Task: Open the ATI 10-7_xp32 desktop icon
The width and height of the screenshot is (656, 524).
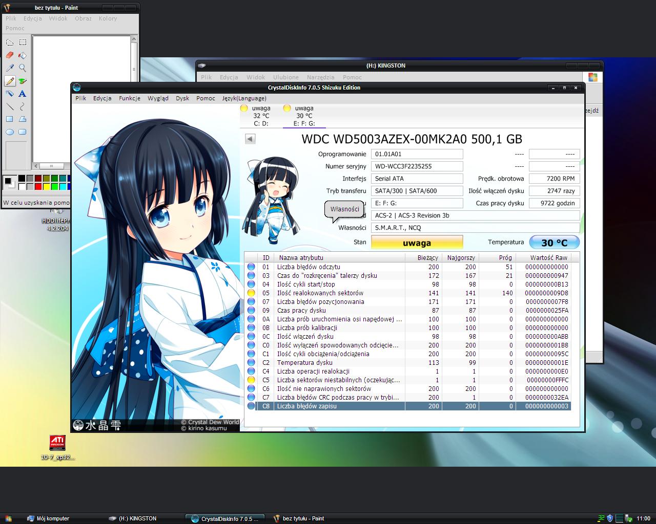Action: point(57,447)
